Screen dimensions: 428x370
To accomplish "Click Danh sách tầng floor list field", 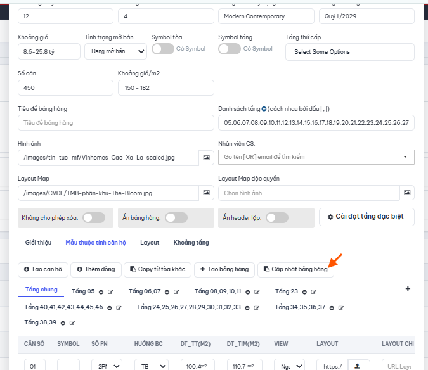I will pos(316,123).
